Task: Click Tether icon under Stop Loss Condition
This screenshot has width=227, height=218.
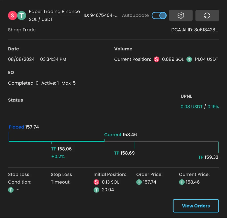Action: [11, 190]
